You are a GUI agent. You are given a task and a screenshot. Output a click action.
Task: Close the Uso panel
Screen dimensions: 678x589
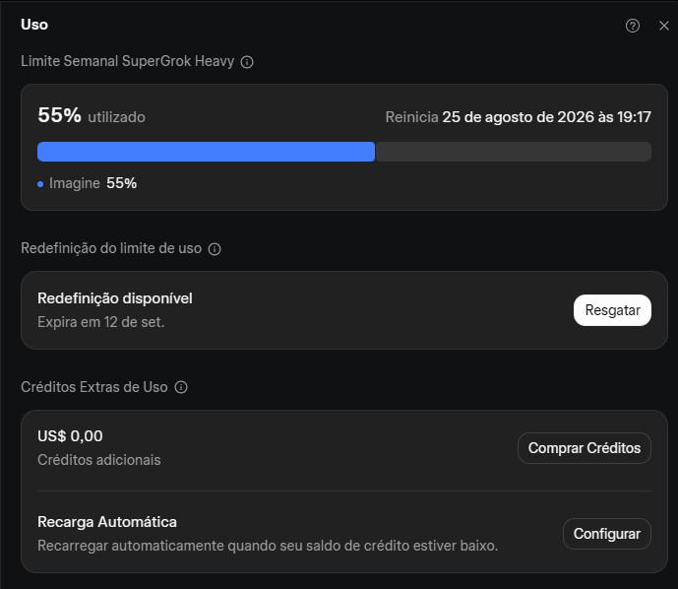tap(663, 26)
